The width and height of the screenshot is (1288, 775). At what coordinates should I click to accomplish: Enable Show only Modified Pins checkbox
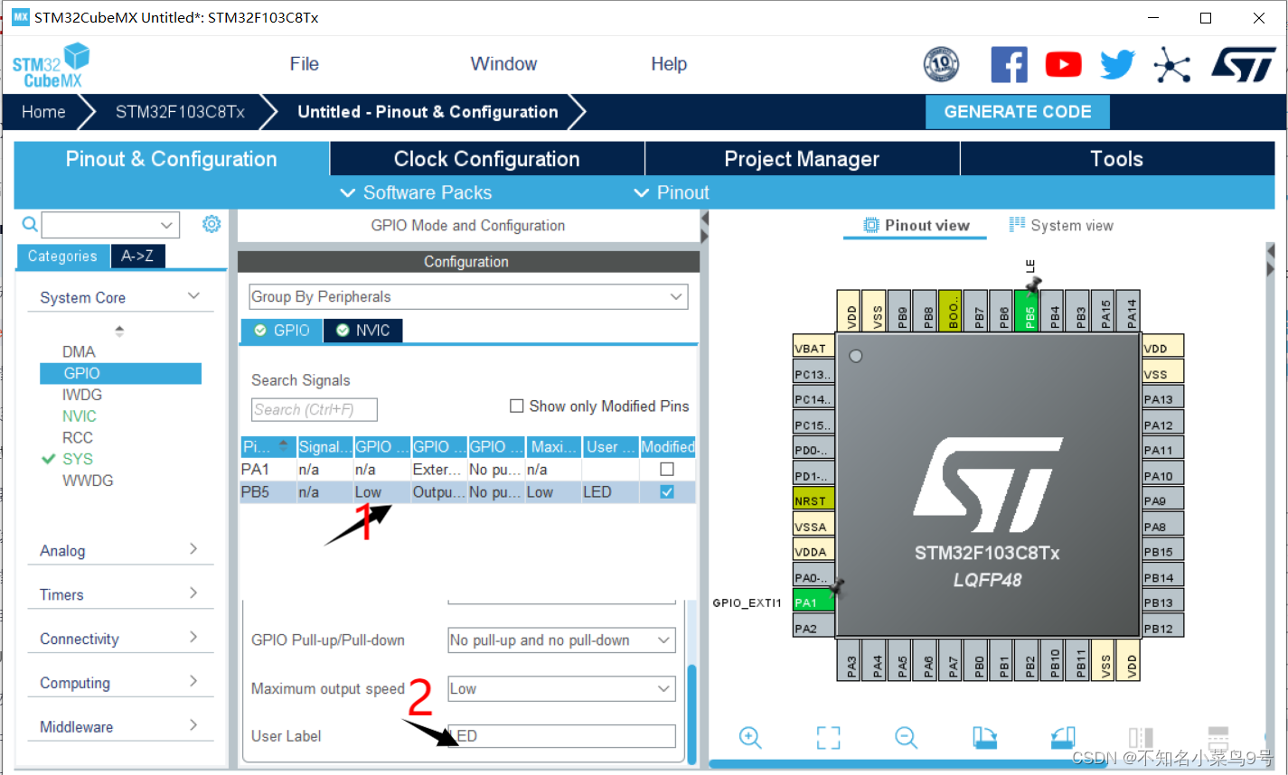pos(517,406)
